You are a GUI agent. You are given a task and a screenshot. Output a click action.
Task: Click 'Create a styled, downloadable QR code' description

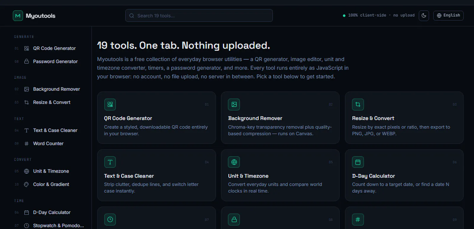[x=156, y=130]
